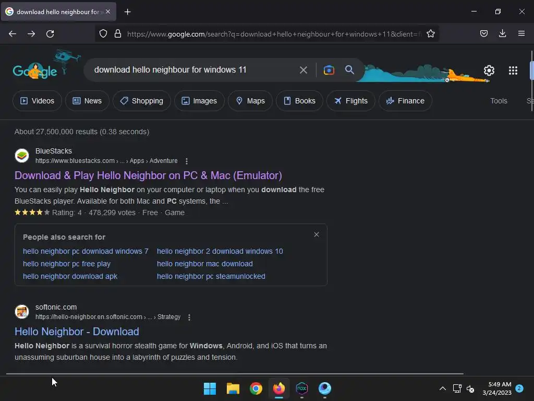Open softonic result options menu
534x401 pixels.
[x=189, y=317]
